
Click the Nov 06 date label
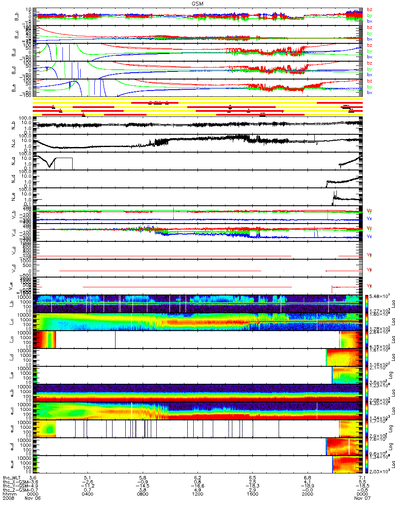[34, 499]
